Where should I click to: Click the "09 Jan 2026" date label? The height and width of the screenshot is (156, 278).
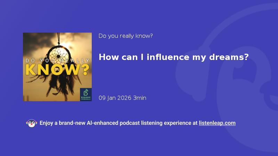pos(115,98)
